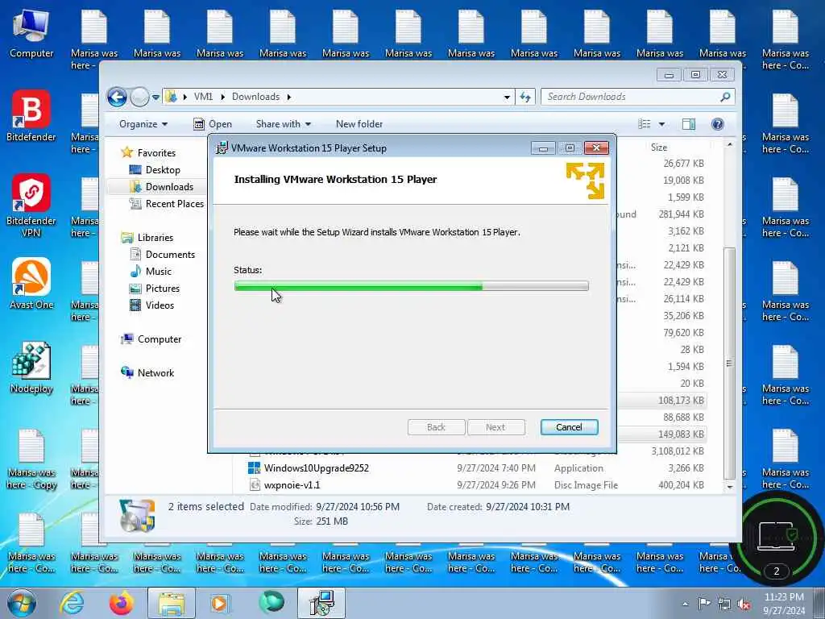
Task: Click the taskbar clock showing 11:23 PM
Action: pos(784,604)
